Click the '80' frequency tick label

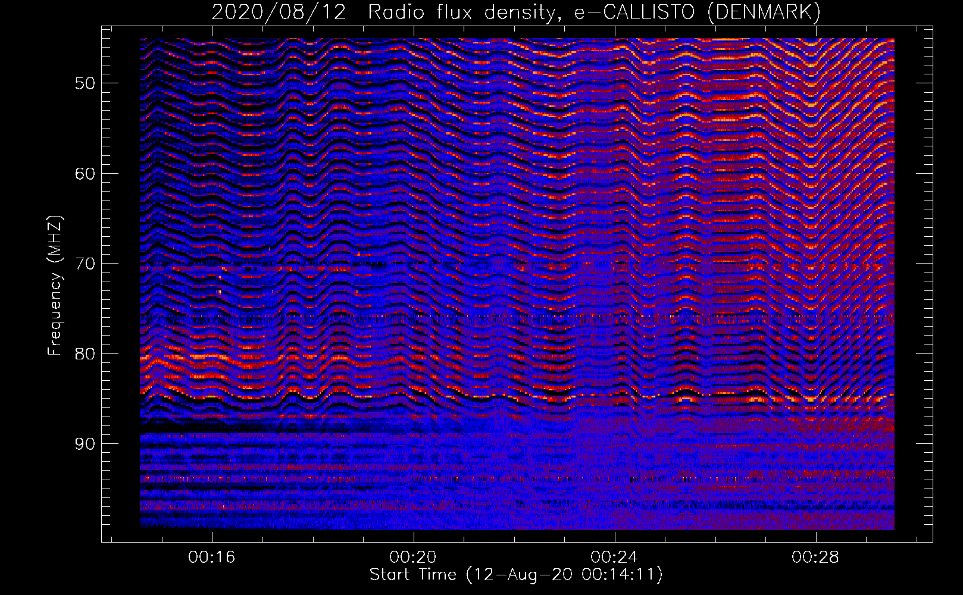point(85,354)
